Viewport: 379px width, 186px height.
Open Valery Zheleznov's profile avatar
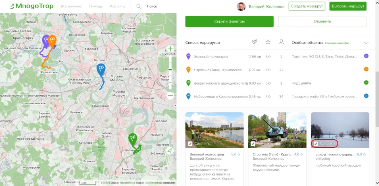click(241, 6)
